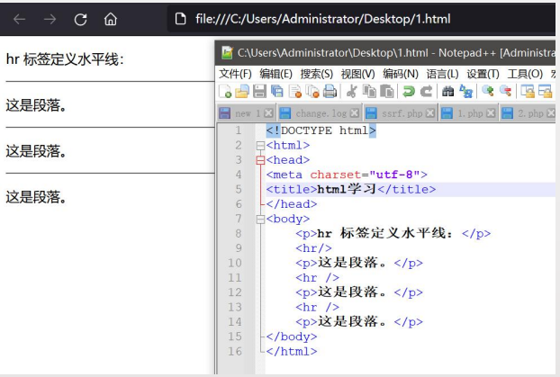The height and width of the screenshot is (377, 560).
Task: Click the page icon beside the URL
Action: pyautogui.click(x=180, y=19)
